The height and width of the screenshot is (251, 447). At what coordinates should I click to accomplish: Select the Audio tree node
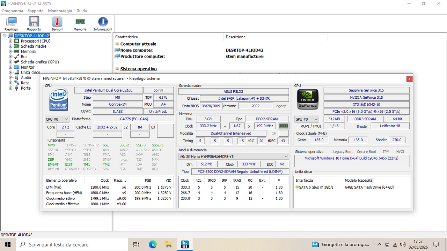pos(26,78)
